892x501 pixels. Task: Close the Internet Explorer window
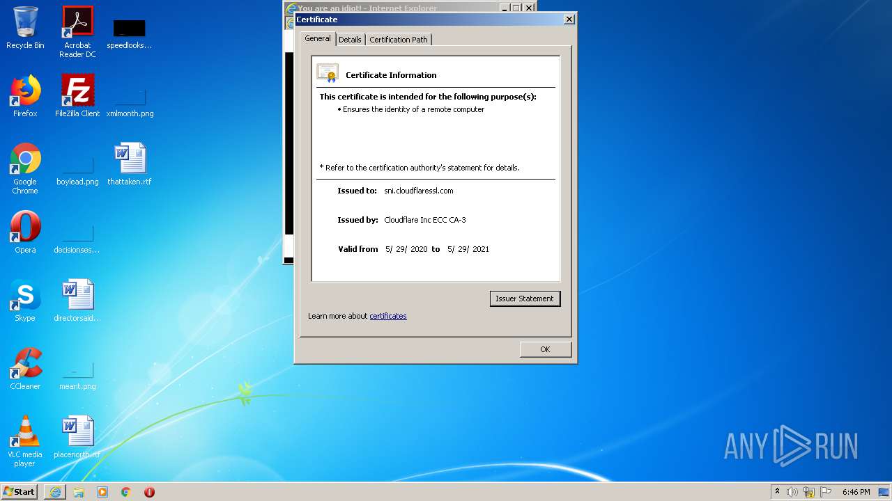click(x=529, y=8)
